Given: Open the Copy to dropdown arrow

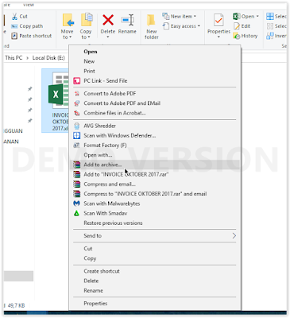Looking at the screenshot, I should click(89, 37).
